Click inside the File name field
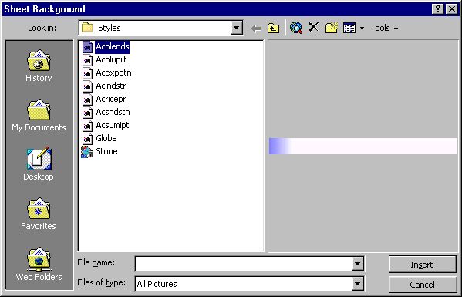Screen dimensions: 462x297 [244, 263]
